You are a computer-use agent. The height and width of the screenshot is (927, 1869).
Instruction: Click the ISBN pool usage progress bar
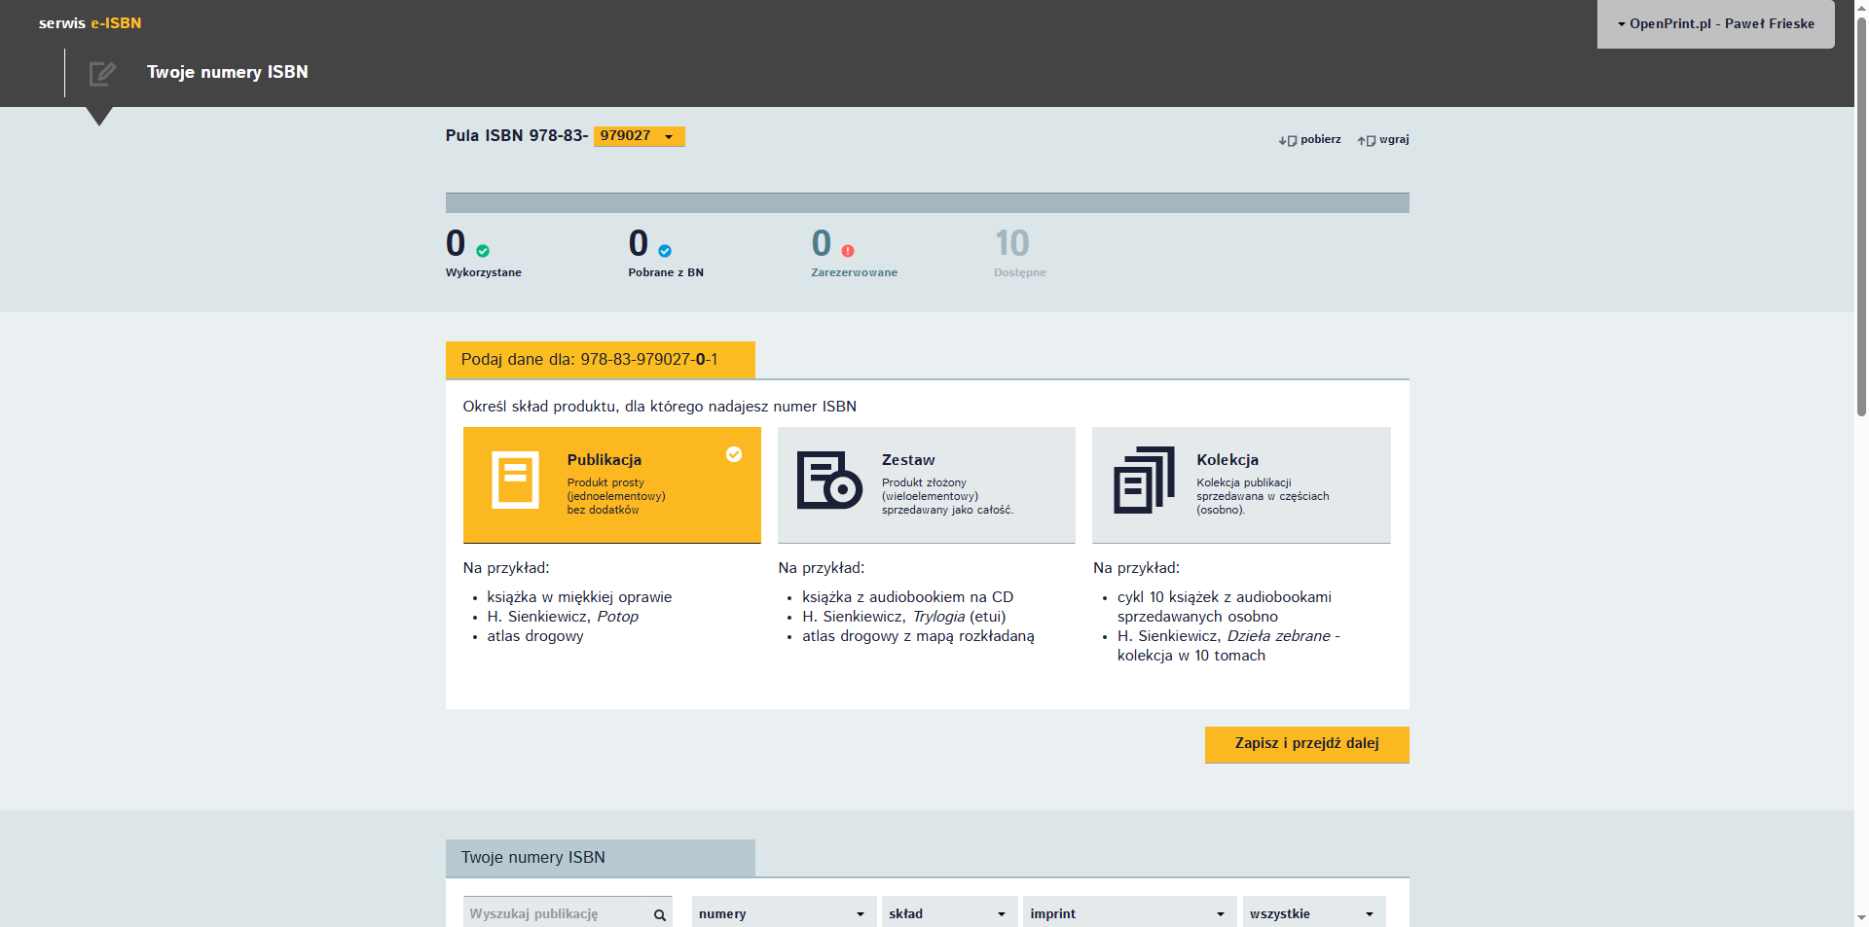coord(927,202)
